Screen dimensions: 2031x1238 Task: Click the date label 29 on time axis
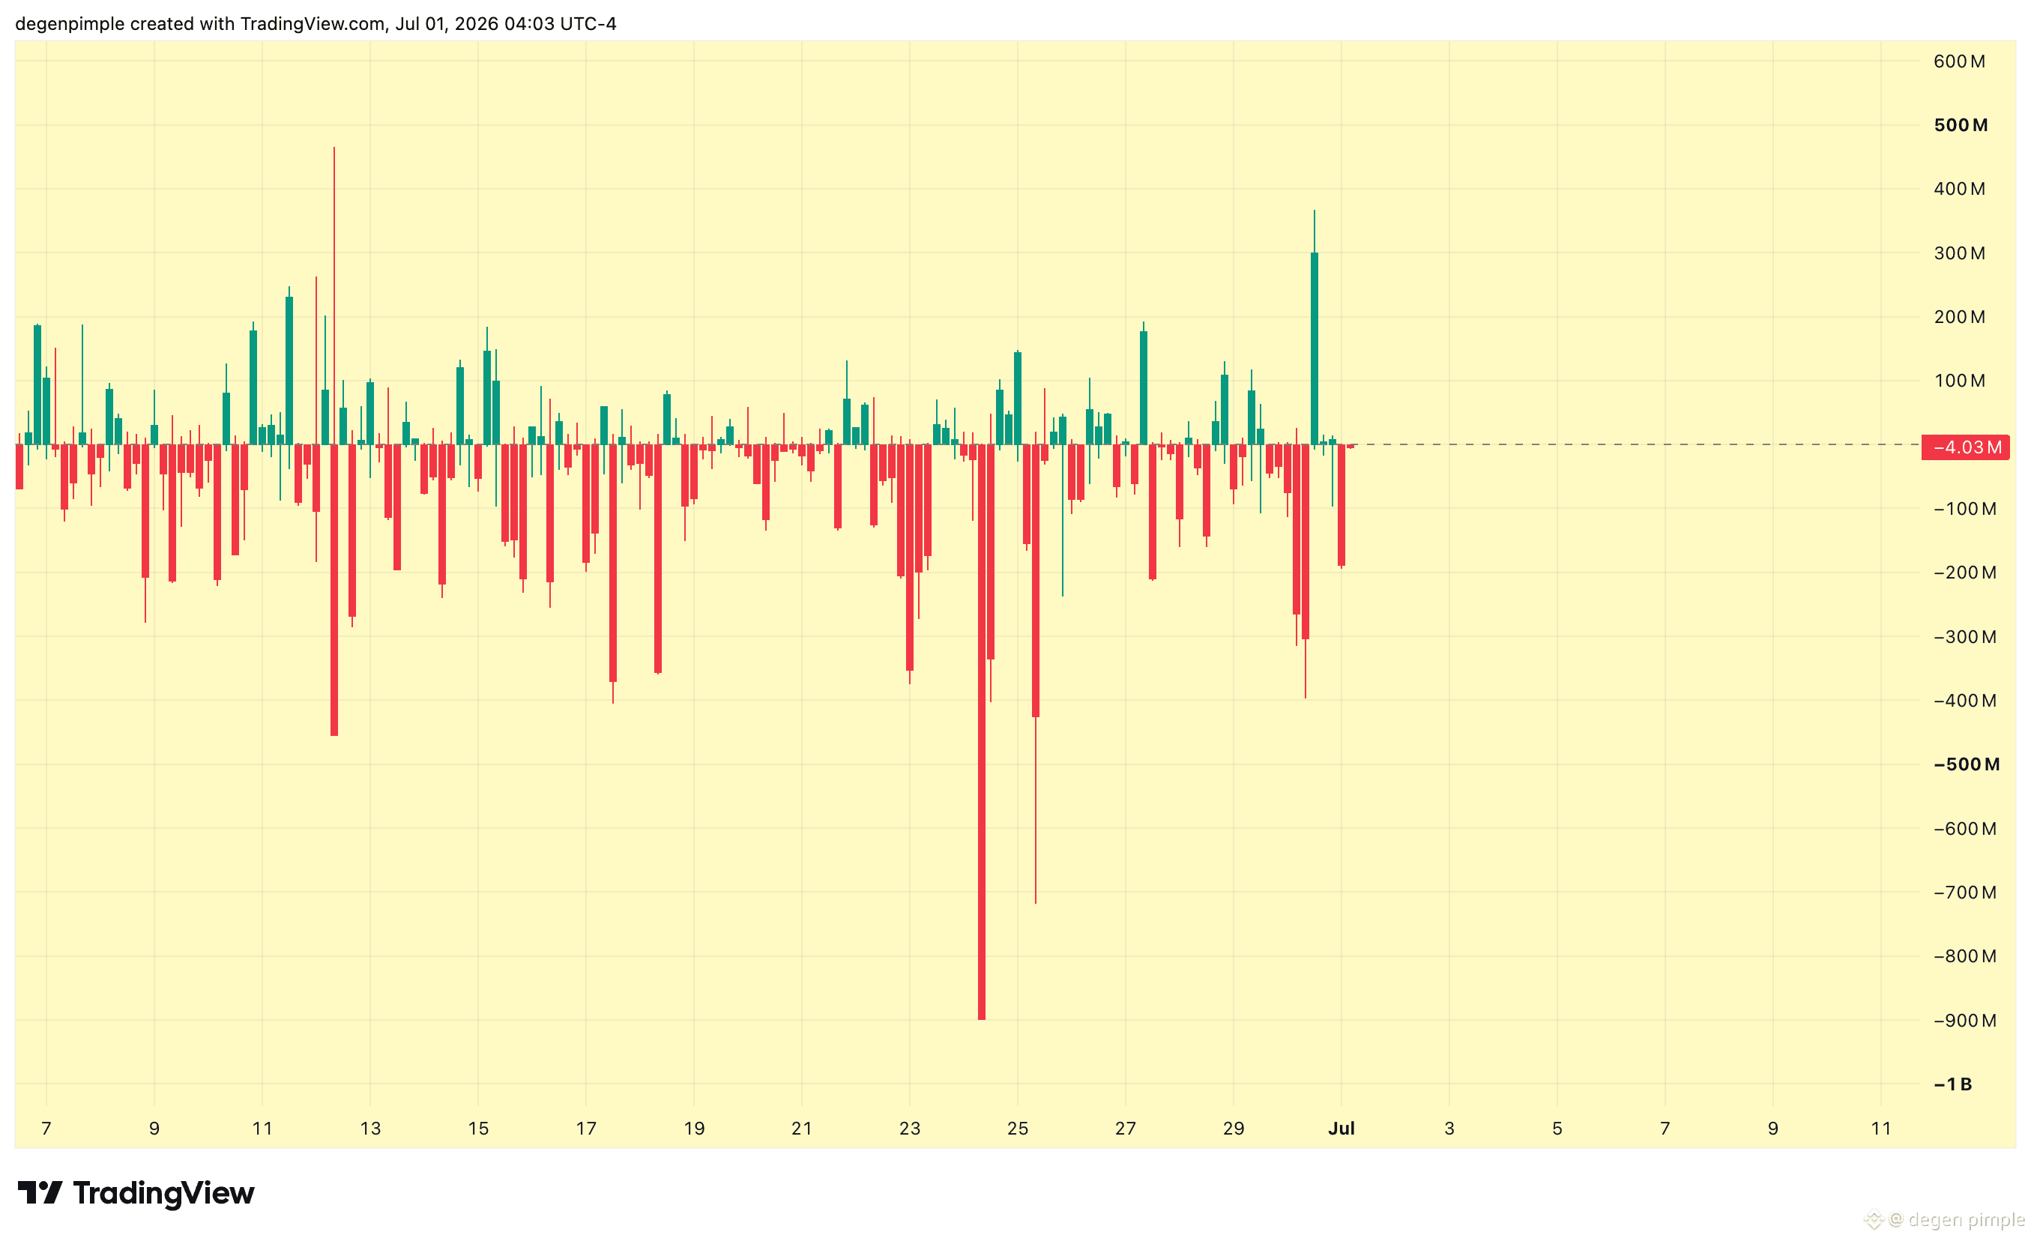coord(1233,1129)
